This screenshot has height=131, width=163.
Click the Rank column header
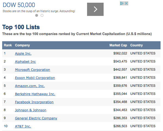click(x=8, y=45)
